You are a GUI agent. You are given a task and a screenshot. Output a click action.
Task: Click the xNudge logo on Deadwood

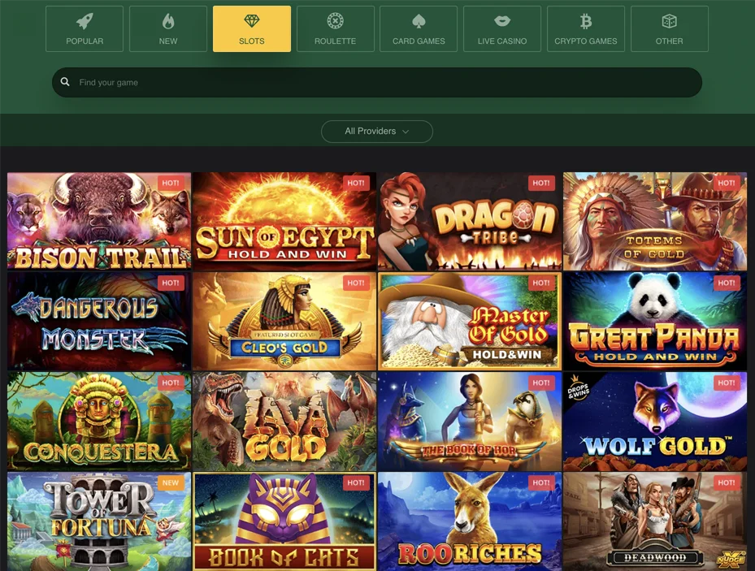click(731, 559)
